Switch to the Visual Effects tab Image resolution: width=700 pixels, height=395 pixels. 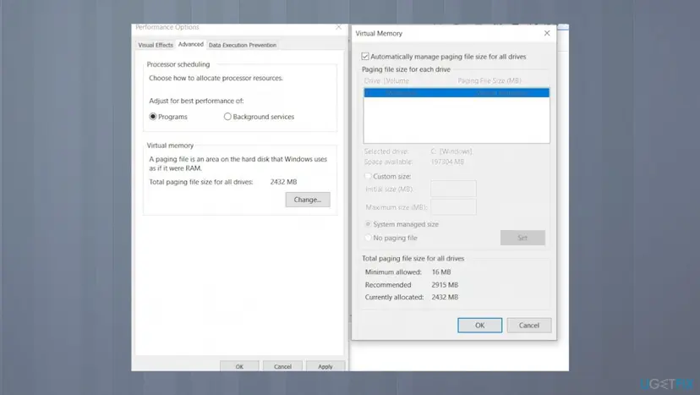pyautogui.click(x=156, y=45)
